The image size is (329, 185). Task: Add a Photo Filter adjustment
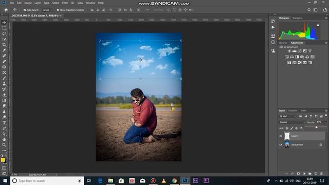click(302, 57)
